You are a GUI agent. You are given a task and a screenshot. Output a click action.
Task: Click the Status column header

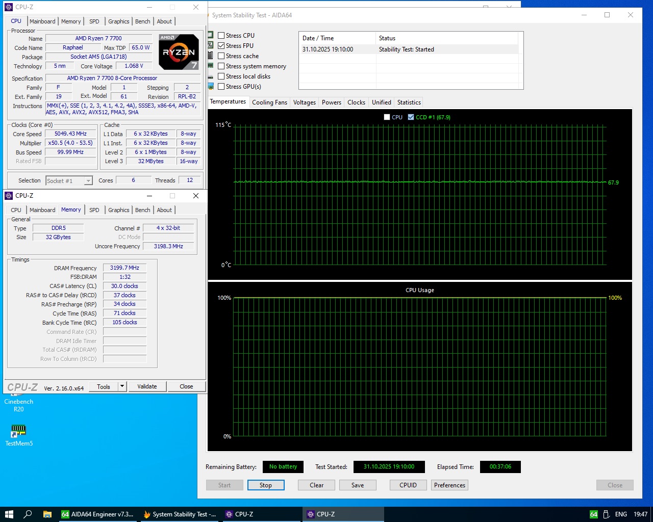pyautogui.click(x=447, y=38)
